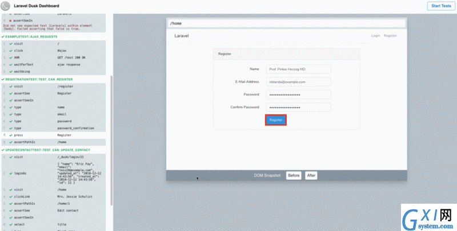The image size is (457, 231).
Task: Select the 'click #ajax' step
Action: click(x=54, y=51)
